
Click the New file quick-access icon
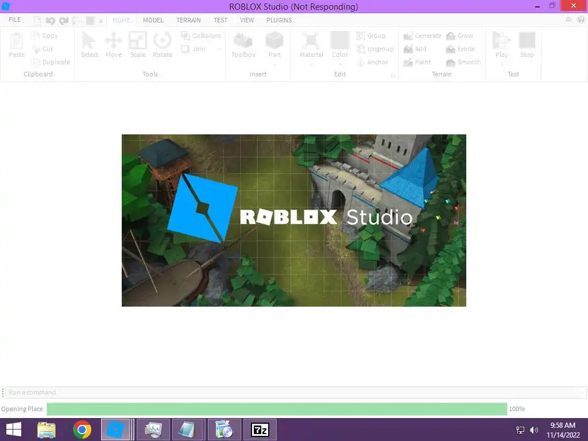point(37,21)
